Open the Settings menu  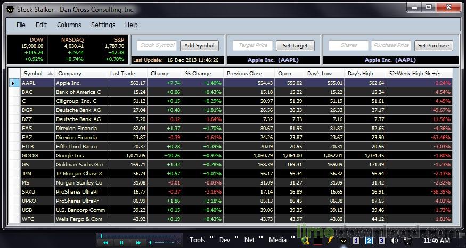pyautogui.click(x=103, y=25)
